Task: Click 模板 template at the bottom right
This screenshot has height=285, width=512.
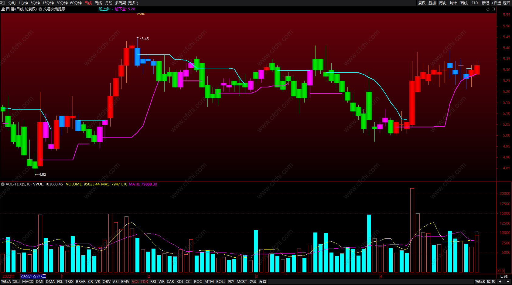Action: point(491,282)
